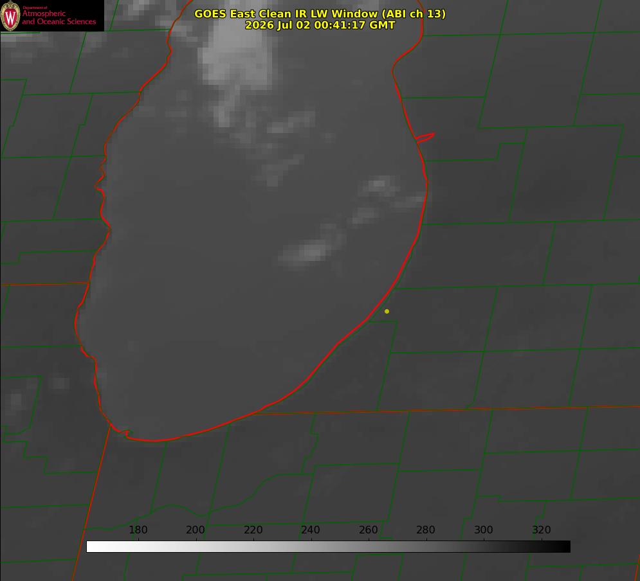640x581 pixels.
Task: Select the 180 colorbar label
Action: pyautogui.click(x=138, y=530)
